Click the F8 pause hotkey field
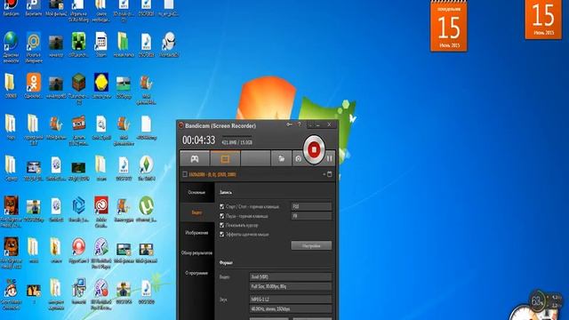569x320 pixels. [x=311, y=216]
